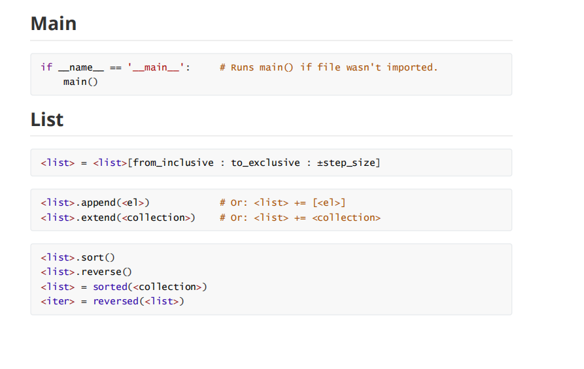Click the <list>.extend(<collection>) line
This screenshot has width=584, height=369.
118,217
